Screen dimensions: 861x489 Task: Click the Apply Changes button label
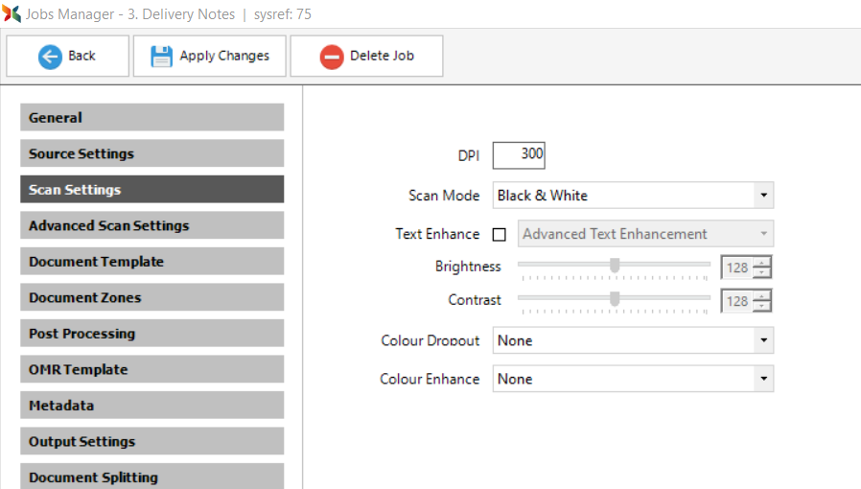tap(224, 56)
